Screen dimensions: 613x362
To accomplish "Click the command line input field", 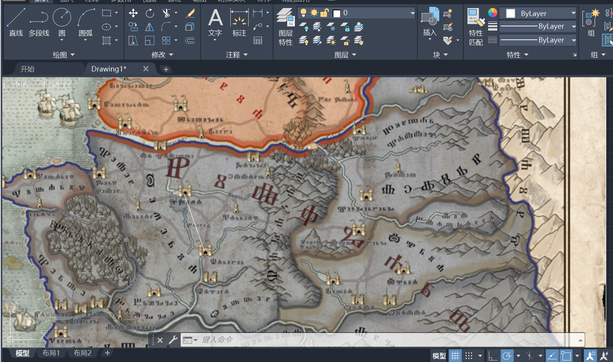I will coord(383,340).
